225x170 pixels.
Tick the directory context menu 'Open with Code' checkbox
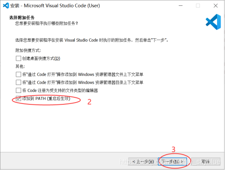pyautogui.click(x=18, y=82)
